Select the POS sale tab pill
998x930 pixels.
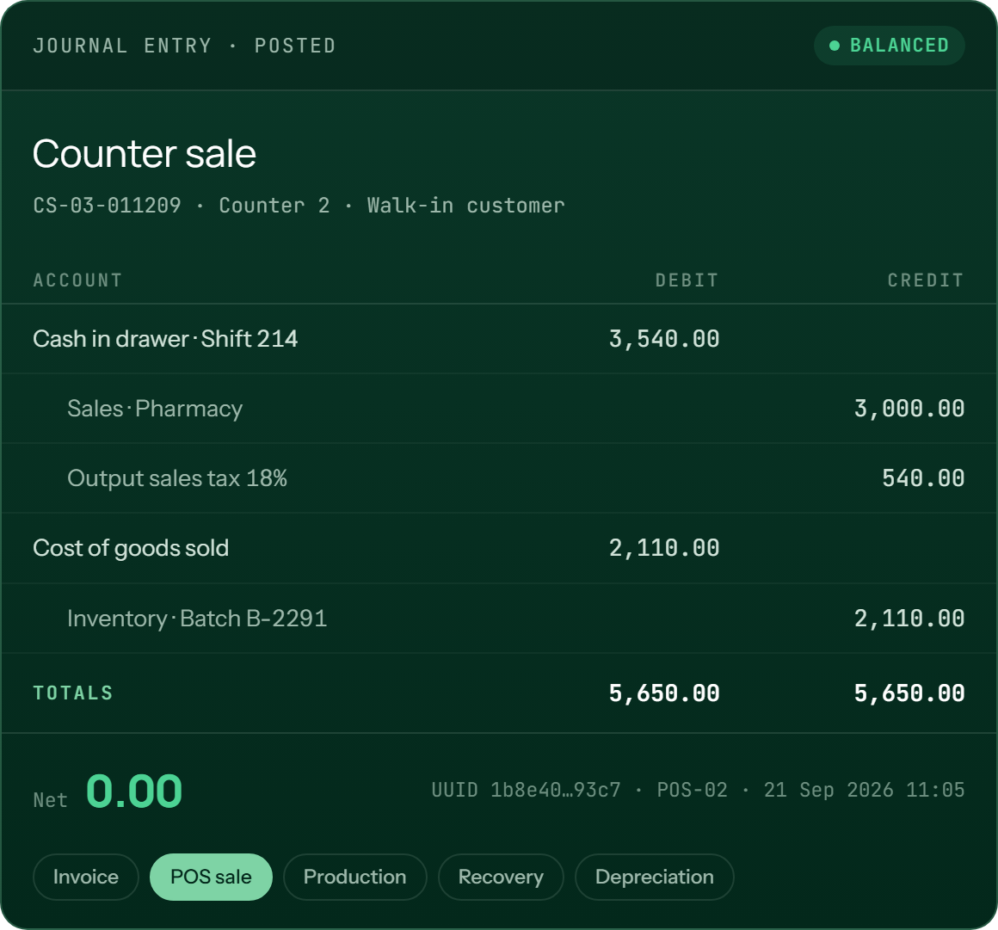(x=212, y=878)
